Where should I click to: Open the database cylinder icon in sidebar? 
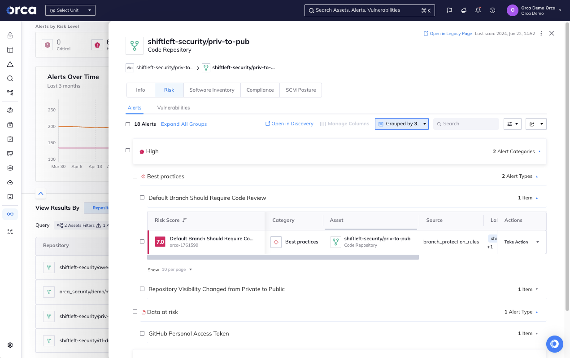click(10, 168)
